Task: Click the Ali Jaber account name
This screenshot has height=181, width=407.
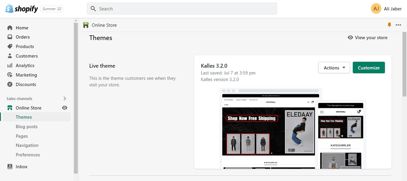Action: coord(393,9)
